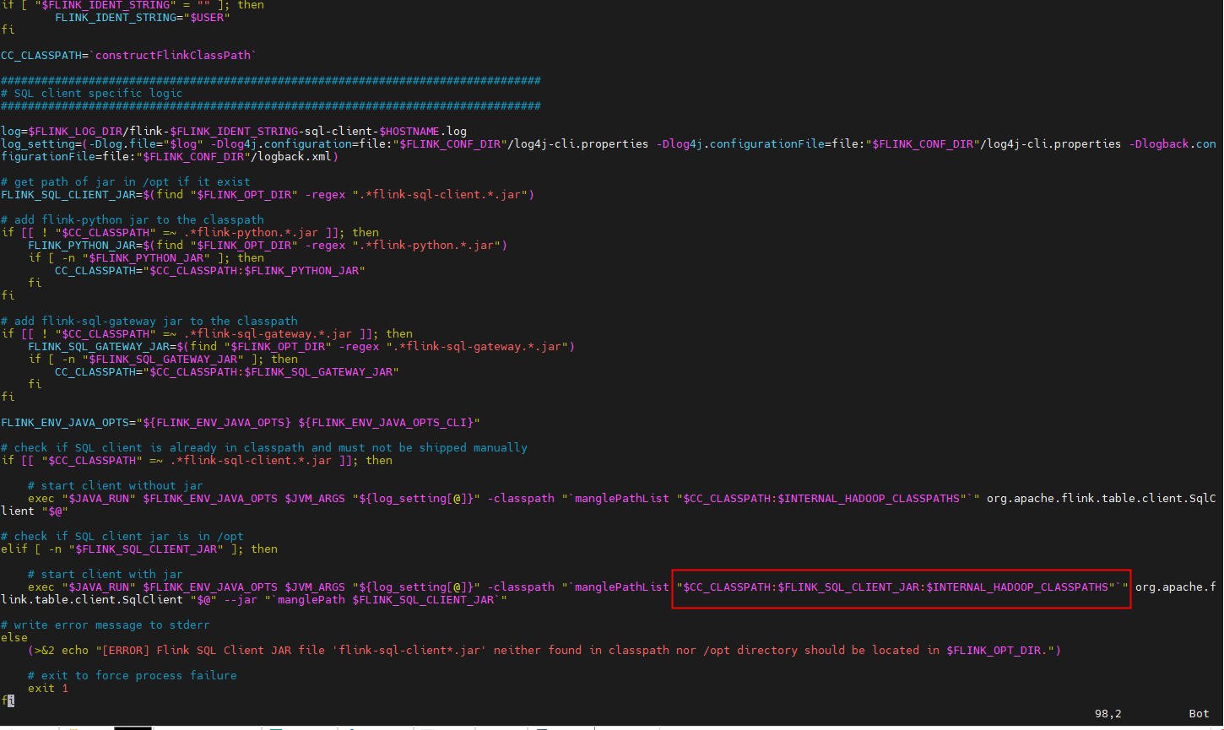The width and height of the screenshot is (1224, 730).
Task: Click '# write error message to stderr' comment
Action: (x=105, y=625)
